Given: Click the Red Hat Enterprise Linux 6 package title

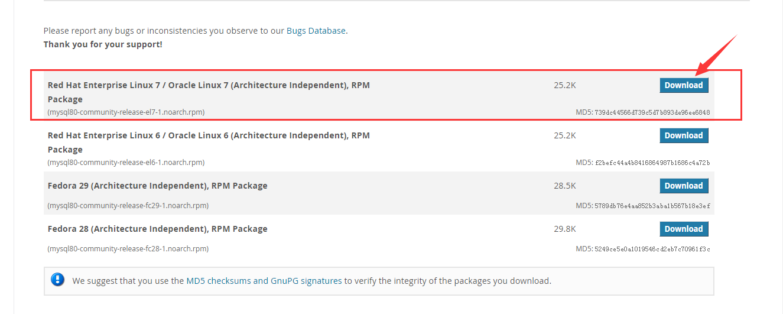Looking at the screenshot, I should pyautogui.click(x=209, y=135).
